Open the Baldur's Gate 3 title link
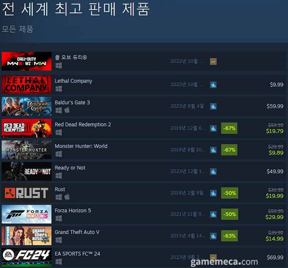Image resolution: width=288 pixels, height=268 pixels. (73, 102)
